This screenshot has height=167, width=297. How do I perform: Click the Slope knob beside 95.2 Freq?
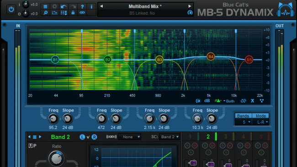(x=68, y=119)
